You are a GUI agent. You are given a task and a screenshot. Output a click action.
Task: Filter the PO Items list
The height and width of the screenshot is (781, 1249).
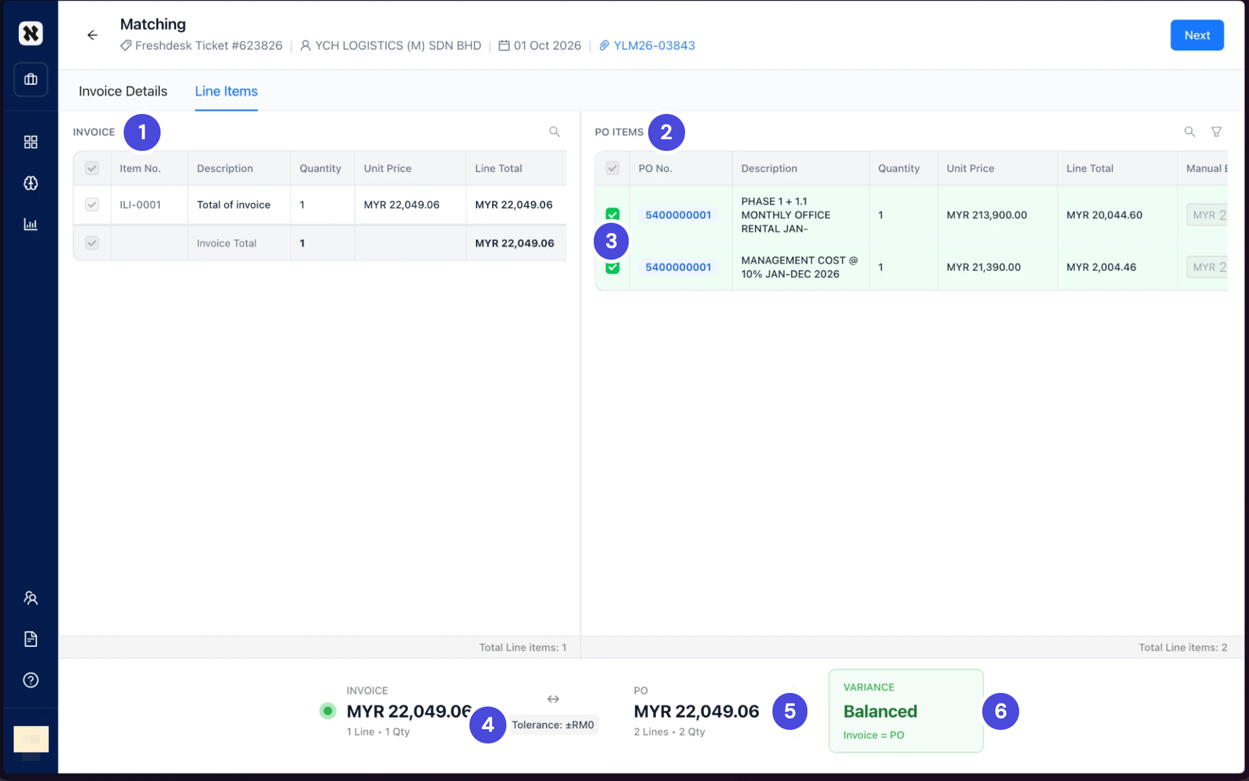(1217, 131)
